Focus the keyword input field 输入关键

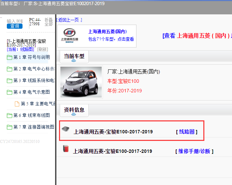point(15,21)
